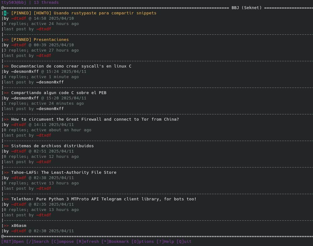Image resolution: width=313 pixels, height=246 pixels.
Task: Click author ~dtxdf on rustypaste thread byline
Action: [19, 18]
